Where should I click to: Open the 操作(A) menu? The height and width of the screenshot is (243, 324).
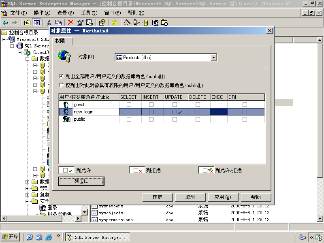pyautogui.click(x=42, y=13)
